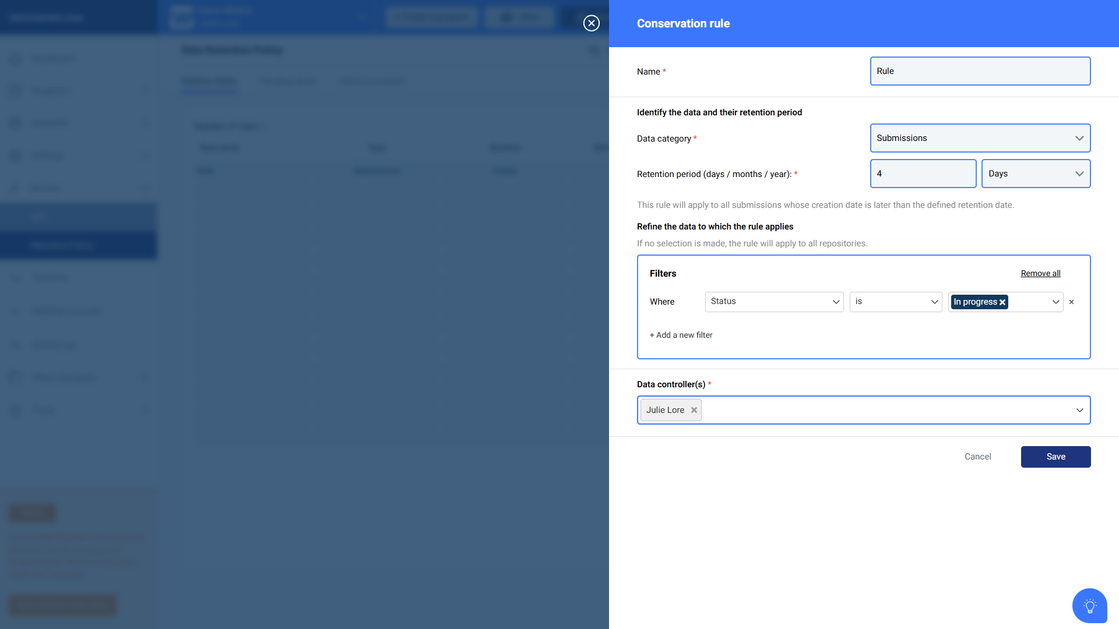Expand the filter value dropdown arrow

(x=1055, y=302)
